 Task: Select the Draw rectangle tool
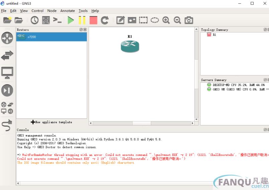coord(143,20)
